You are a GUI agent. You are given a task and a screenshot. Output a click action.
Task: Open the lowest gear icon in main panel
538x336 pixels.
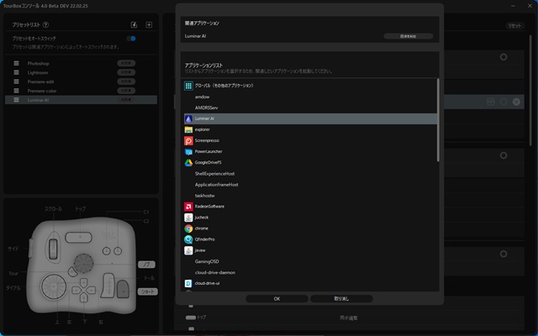tap(504, 254)
